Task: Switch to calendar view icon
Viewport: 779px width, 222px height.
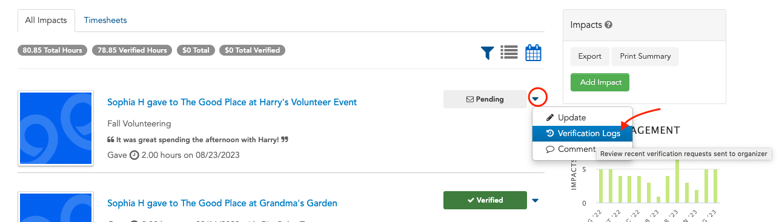Action: (533, 53)
